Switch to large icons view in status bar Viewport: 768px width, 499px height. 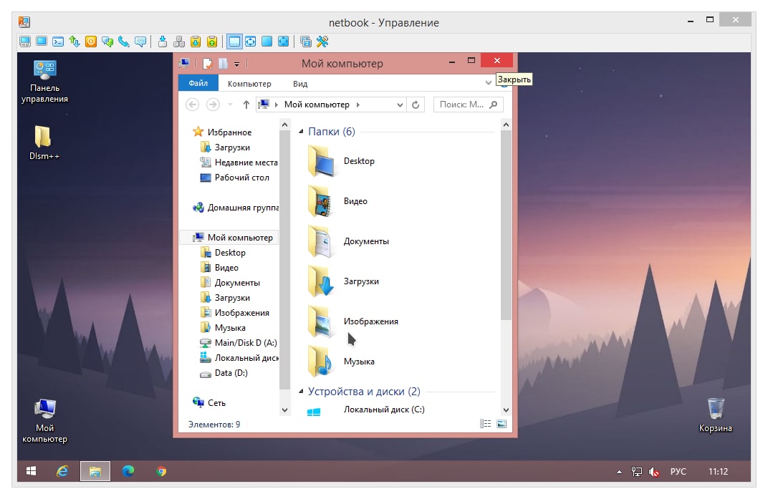pos(501,424)
